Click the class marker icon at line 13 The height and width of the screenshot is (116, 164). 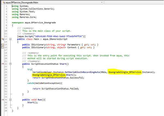[2, 39]
